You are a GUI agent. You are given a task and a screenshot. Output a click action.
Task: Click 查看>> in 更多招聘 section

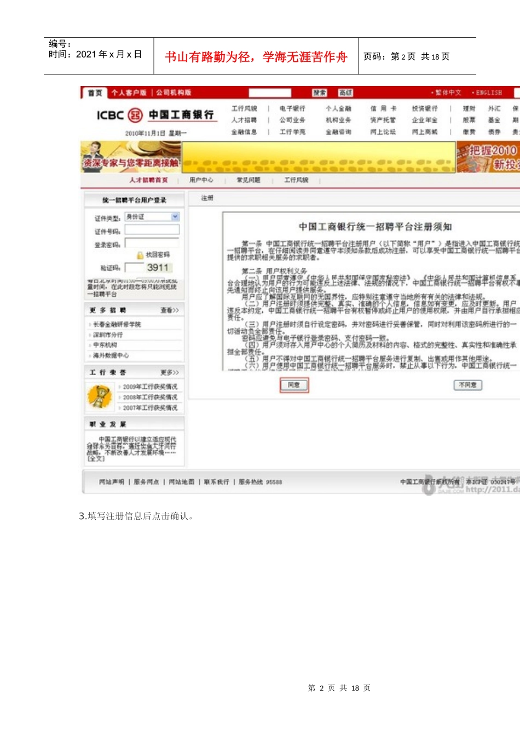[170, 311]
